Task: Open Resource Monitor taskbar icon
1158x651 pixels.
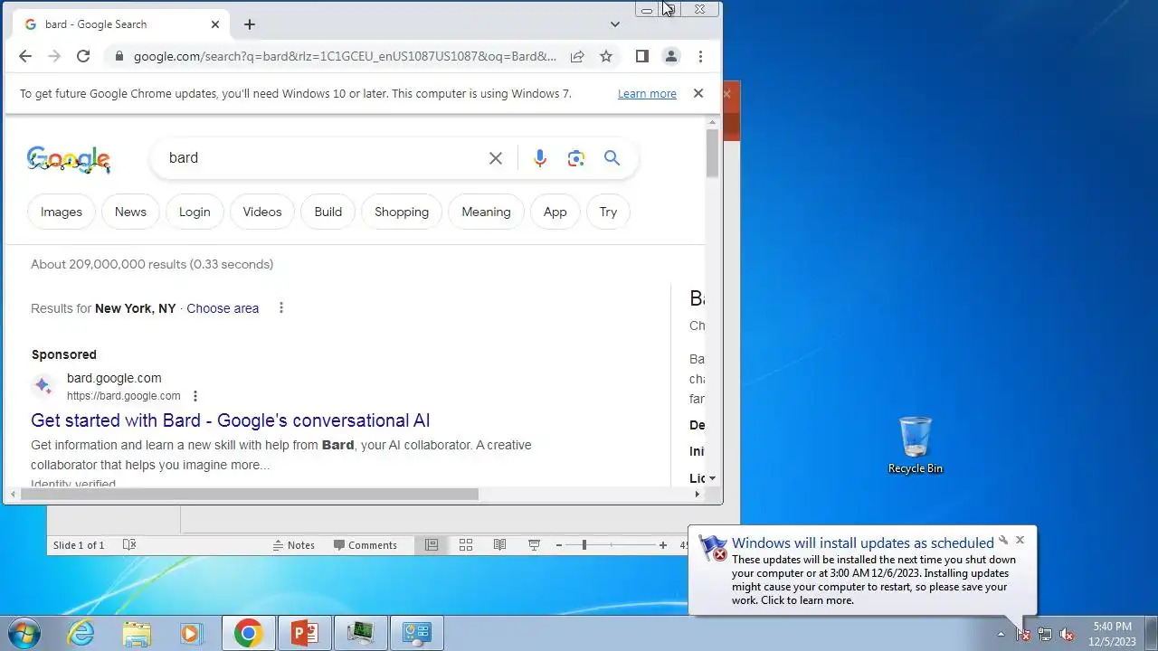Action: point(361,633)
